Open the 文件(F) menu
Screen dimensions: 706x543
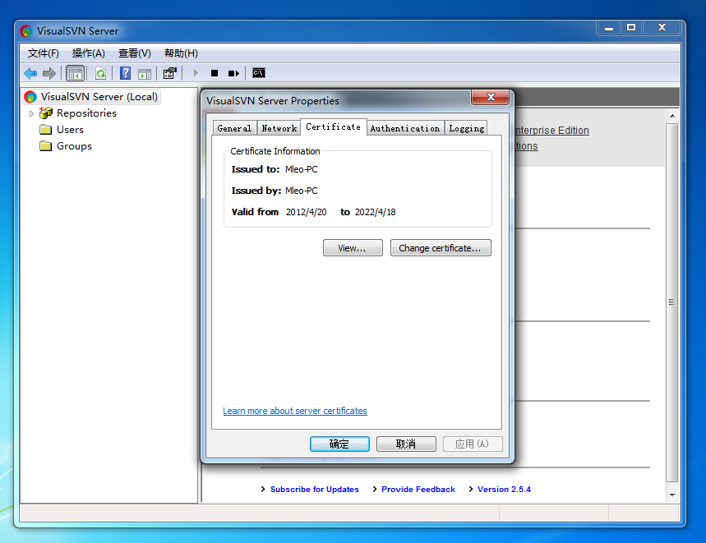[x=44, y=53]
